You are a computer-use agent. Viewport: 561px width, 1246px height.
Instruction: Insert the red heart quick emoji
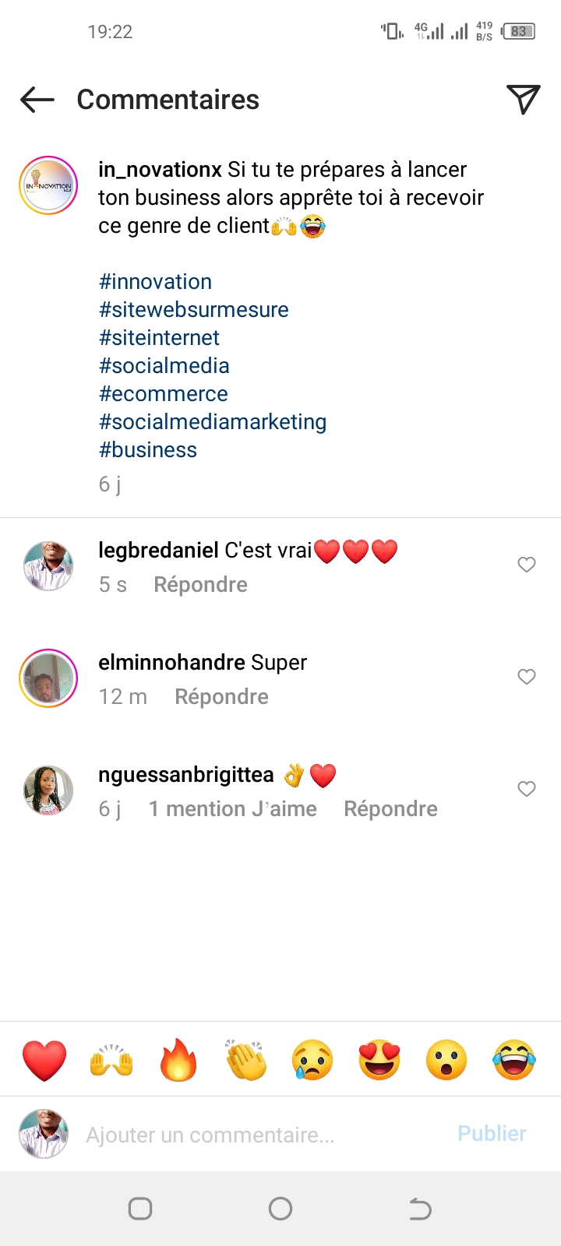pyautogui.click(x=44, y=1060)
